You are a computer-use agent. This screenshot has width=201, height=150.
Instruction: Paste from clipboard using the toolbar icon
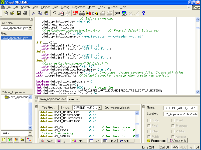[46, 13]
